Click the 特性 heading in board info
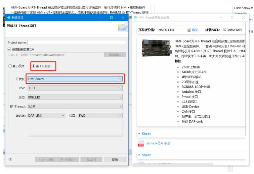Screen dimensions: 254x174 [x=178, y=61]
